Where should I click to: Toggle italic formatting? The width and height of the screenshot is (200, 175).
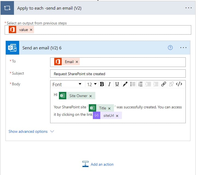[x=109, y=84]
